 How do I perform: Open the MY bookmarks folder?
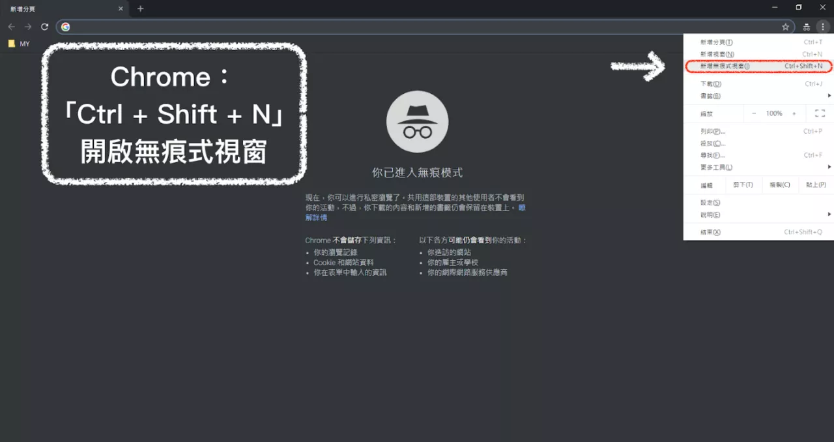(x=20, y=43)
